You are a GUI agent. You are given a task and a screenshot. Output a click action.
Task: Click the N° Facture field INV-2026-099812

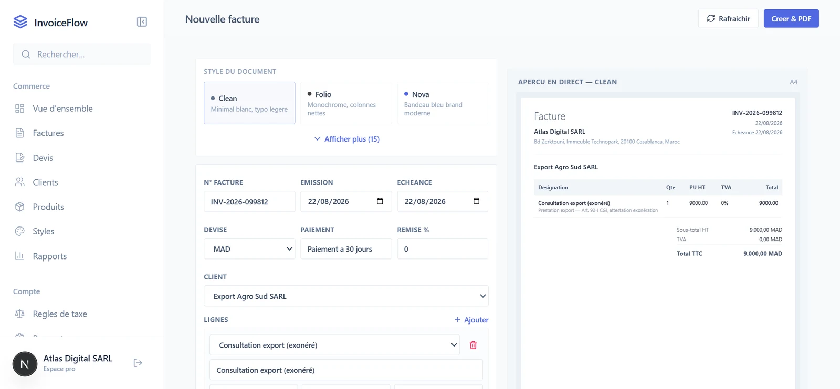coord(249,202)
